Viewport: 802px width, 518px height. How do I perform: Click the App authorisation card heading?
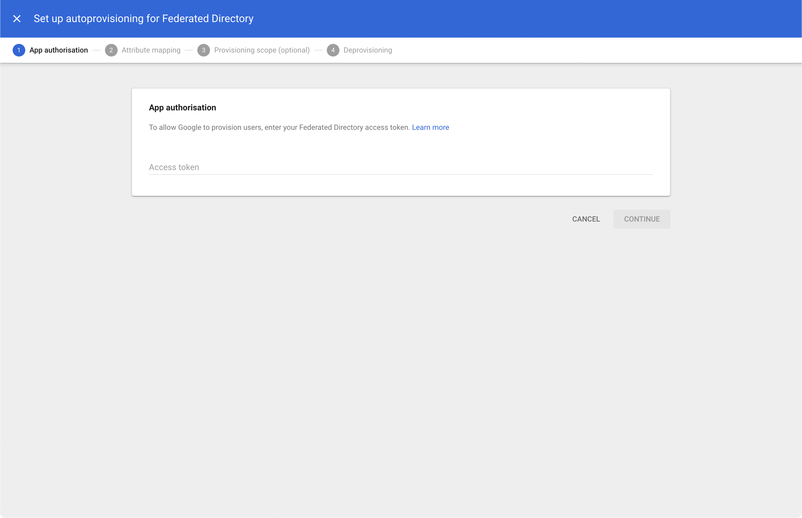[183, 107]
